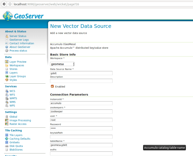Open the Server Status link
The image size is (193, 156).
point(18,36)
